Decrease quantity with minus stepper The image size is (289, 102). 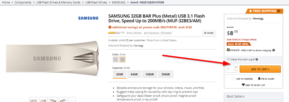pyautogui.click(x=236, y=71)
